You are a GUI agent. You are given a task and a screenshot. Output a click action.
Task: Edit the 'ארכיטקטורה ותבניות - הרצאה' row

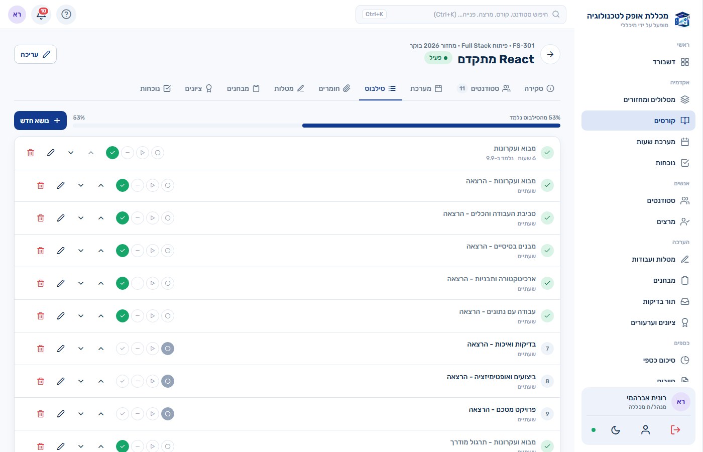[x=61, y=283]
